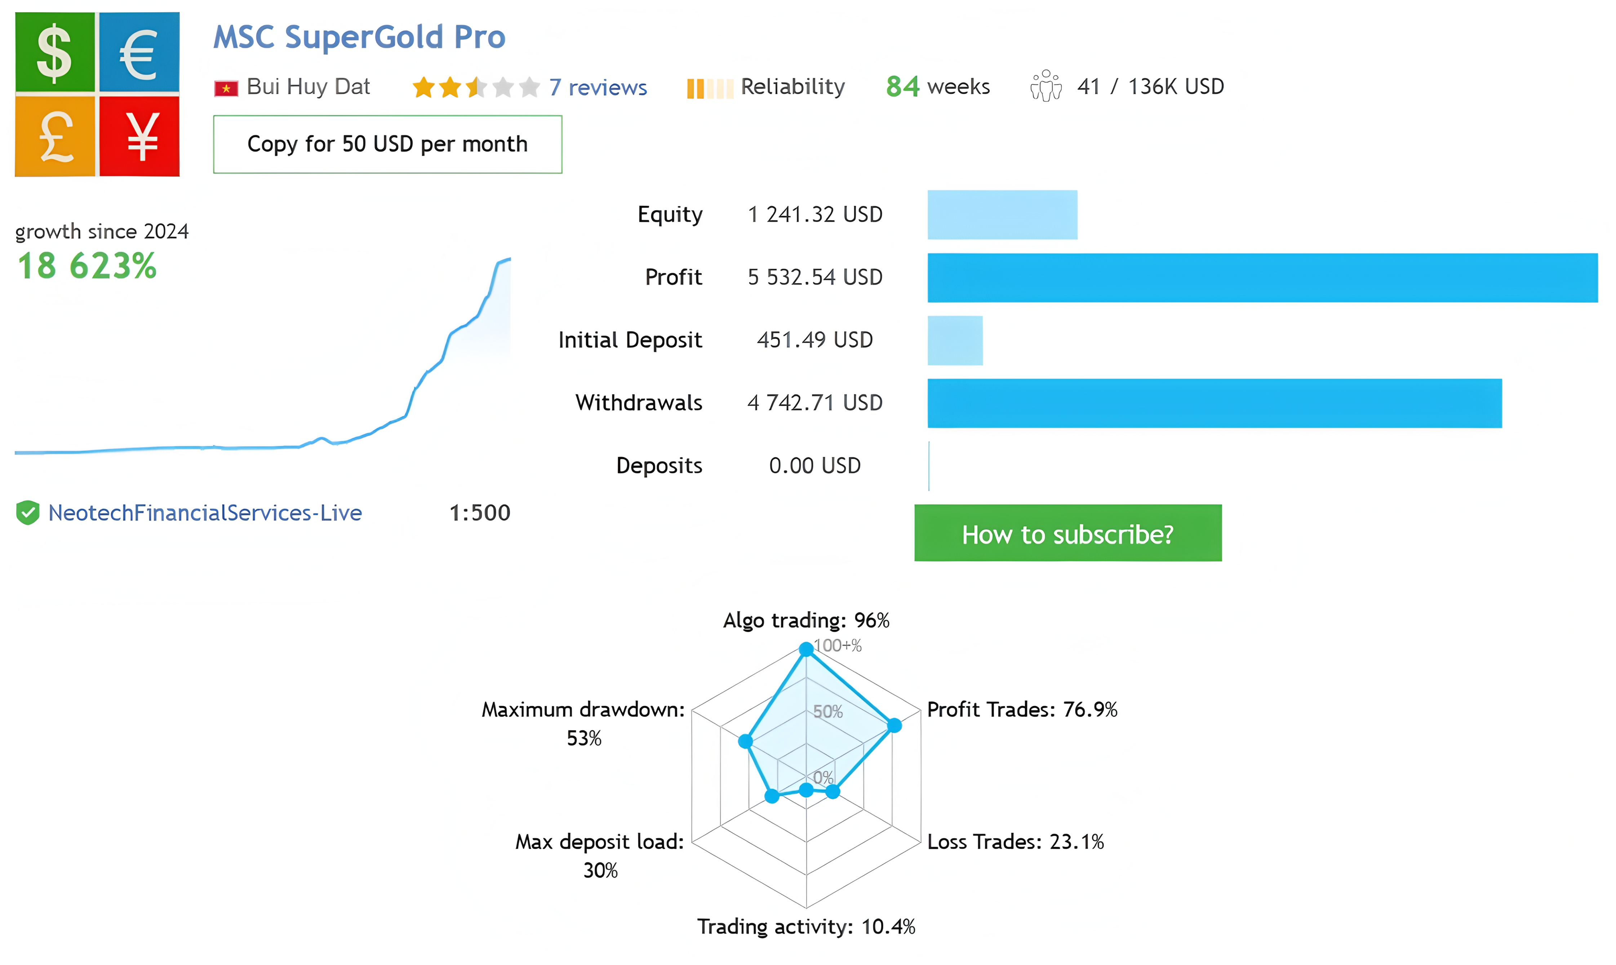Click the Algo trading radar point
Viewport: 1616px width, 965px height.
tap(805, 648)
